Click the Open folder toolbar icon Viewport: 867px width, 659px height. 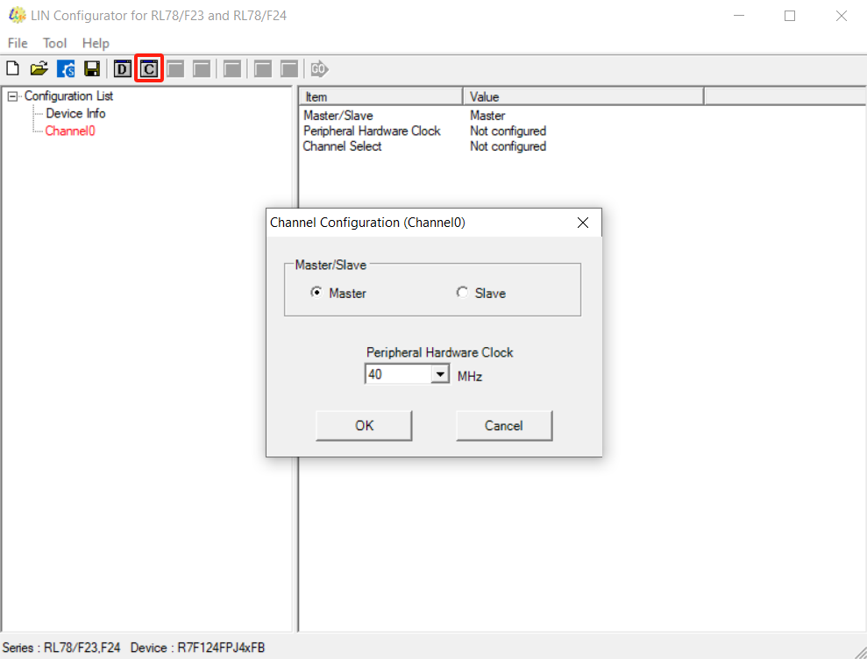[x=39, y=68]
